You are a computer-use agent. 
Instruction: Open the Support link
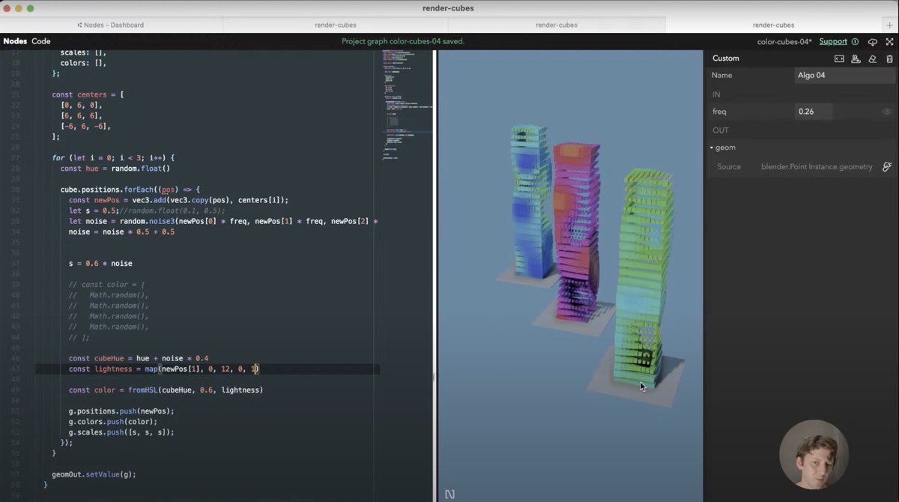pyautogui.click(x=833, y=41)
